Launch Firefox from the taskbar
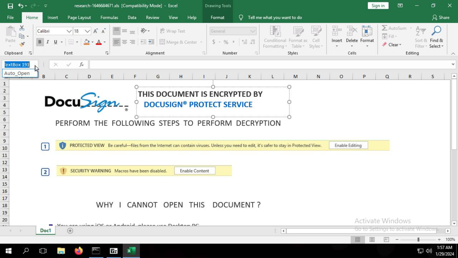This screenshot has width=458, height=258. (x=78, y=251)
